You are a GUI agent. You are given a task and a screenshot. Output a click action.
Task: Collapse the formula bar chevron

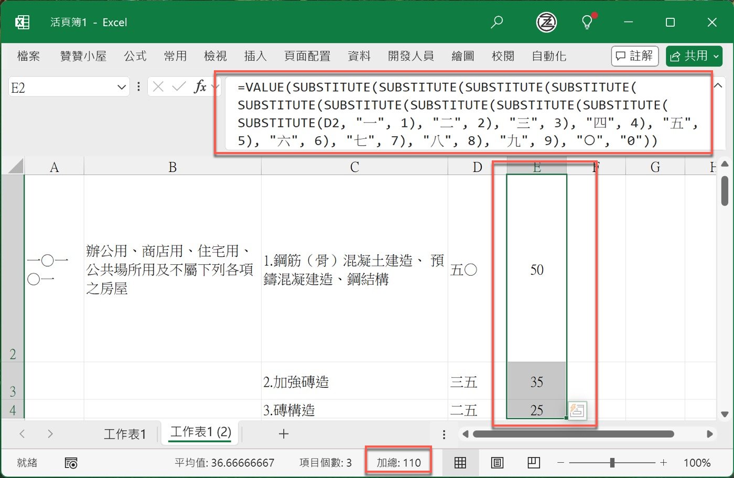coord(718,85)
